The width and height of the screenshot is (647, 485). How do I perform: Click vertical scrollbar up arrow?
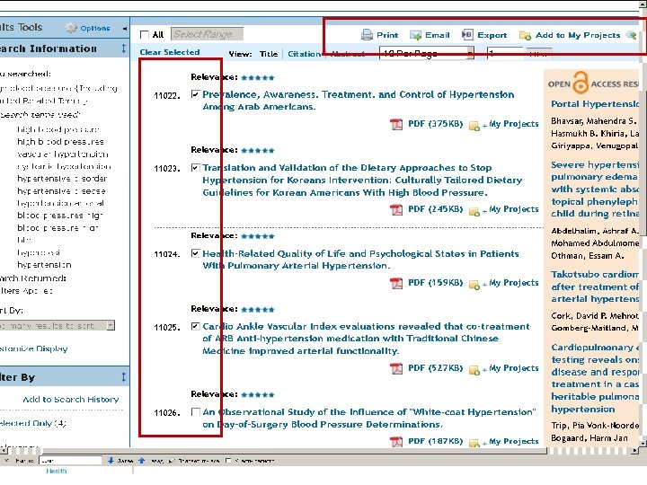(x=643, y=5)
